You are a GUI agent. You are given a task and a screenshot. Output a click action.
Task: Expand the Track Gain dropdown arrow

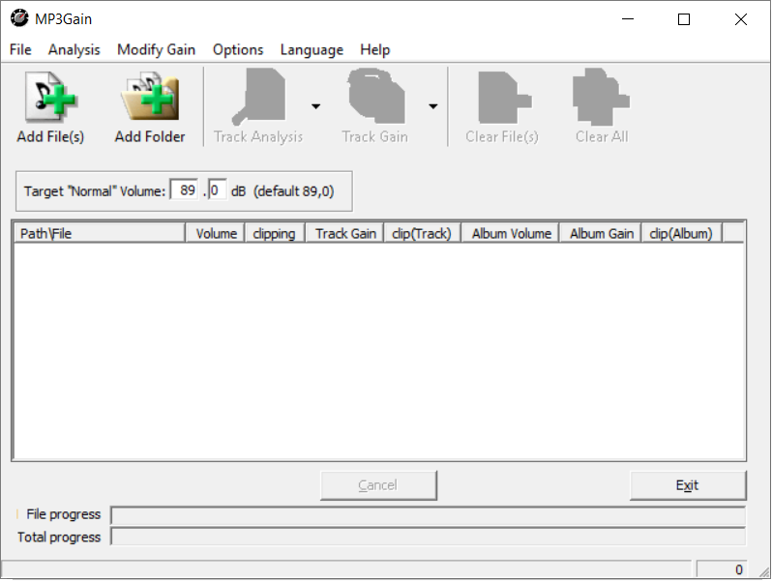click(432, 106)
